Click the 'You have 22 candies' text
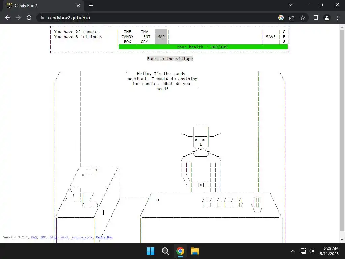345x259 pixels. pos(77,32)
